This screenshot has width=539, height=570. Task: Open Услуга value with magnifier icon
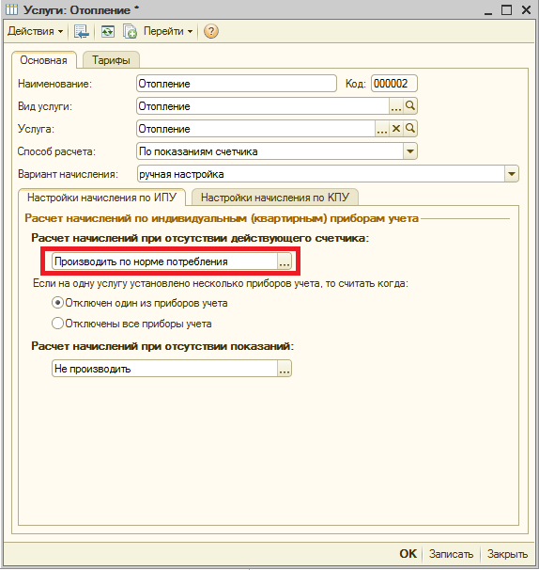410,129
